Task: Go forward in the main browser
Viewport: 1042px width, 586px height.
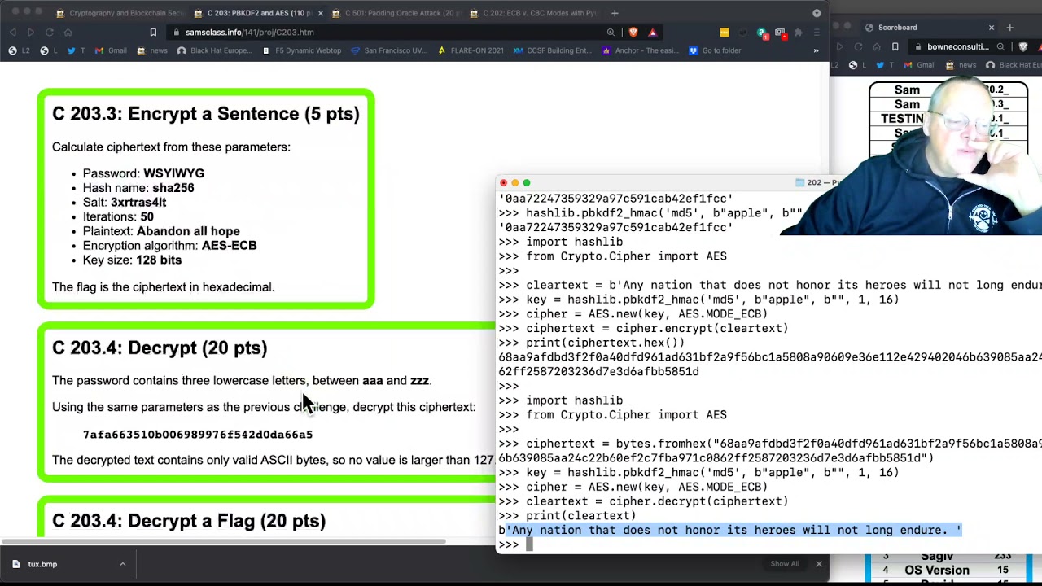Action: [30, 33]
